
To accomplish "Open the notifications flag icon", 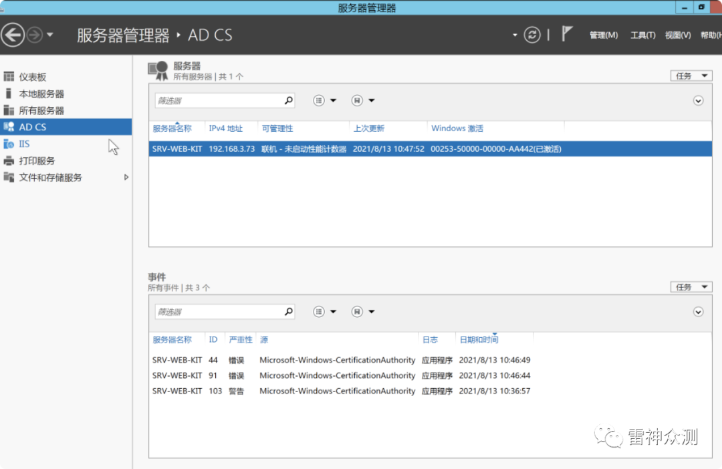I will pyautogui.click(x=567, y=34).
